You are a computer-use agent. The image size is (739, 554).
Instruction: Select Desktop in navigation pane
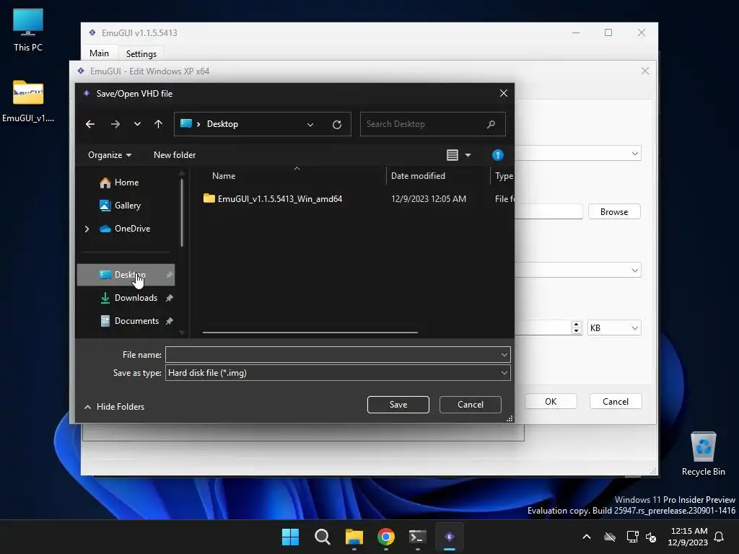click(126, 275)
